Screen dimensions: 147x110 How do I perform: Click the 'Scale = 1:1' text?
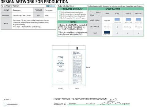(8, 99)
